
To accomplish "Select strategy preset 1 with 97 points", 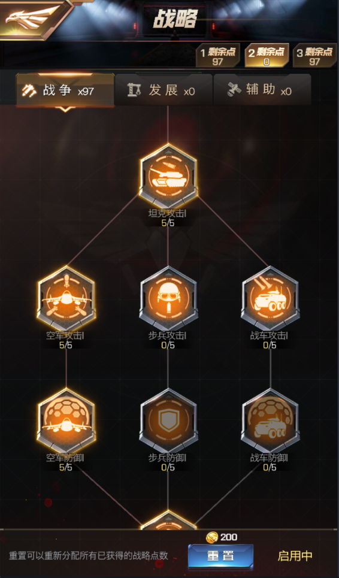I will [218, 55].
